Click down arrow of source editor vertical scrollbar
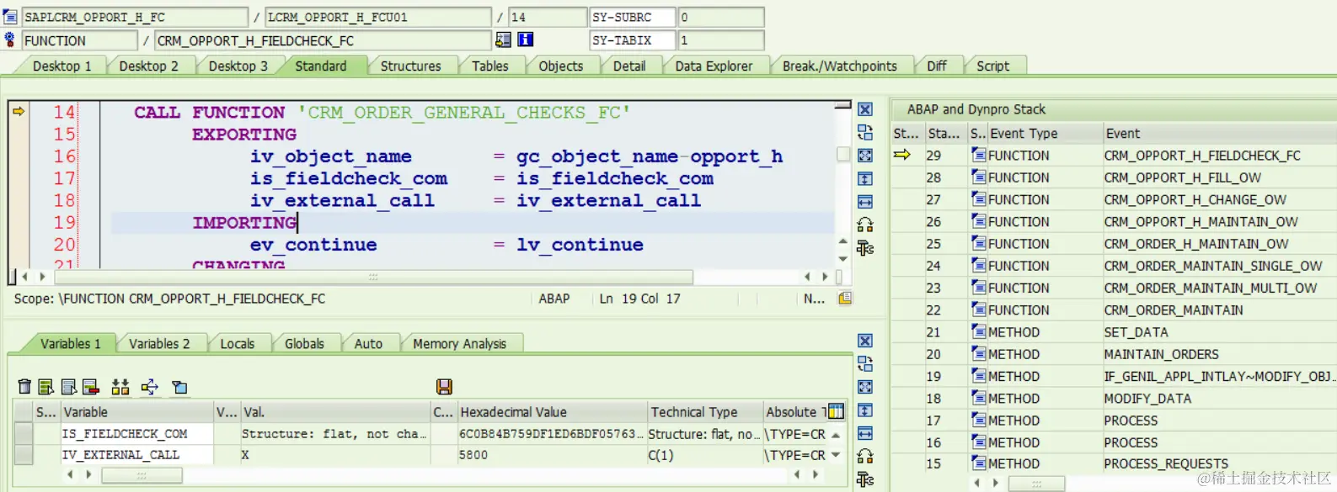Screen dimensions: 1337x492 click(842, 257)
